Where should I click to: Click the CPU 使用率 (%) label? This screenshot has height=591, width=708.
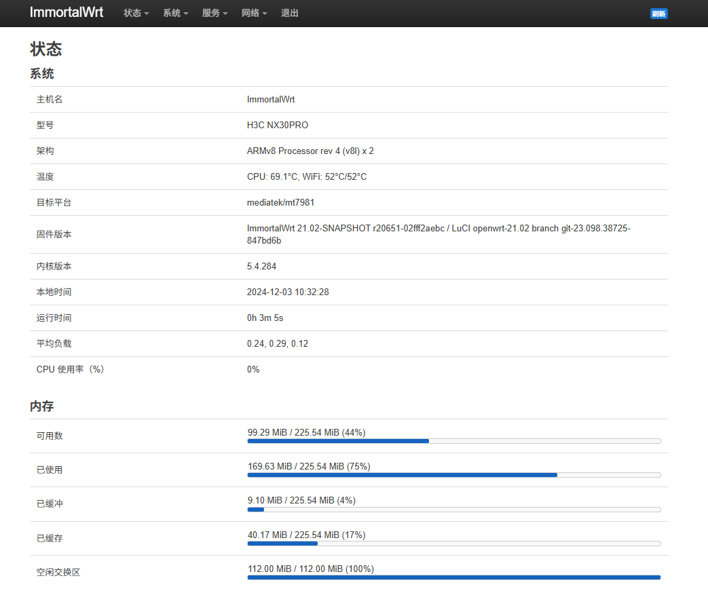coord(71,369)
